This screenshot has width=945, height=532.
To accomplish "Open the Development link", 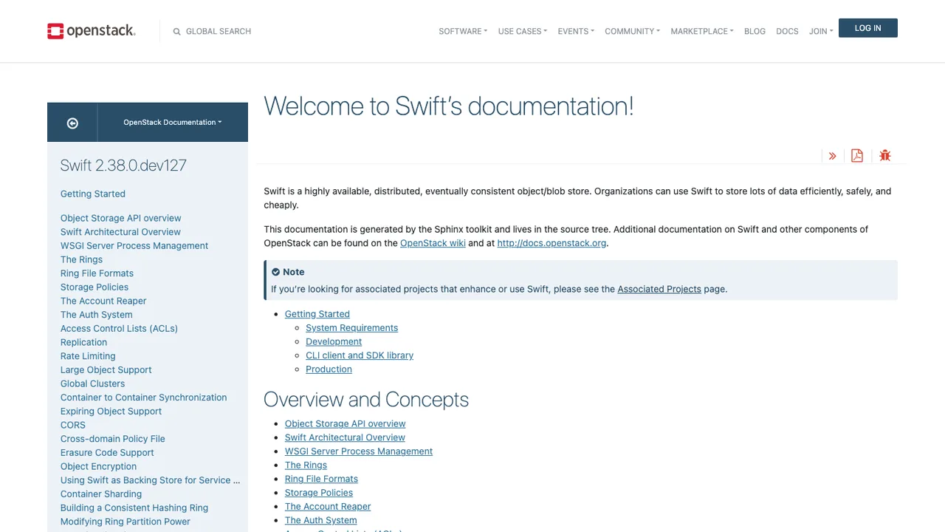I will click(334, 342).
